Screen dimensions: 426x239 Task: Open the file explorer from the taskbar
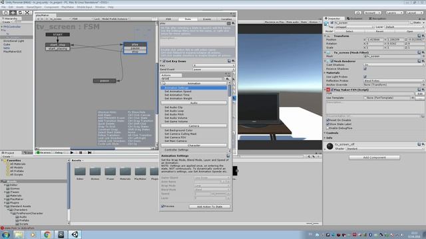19,234
